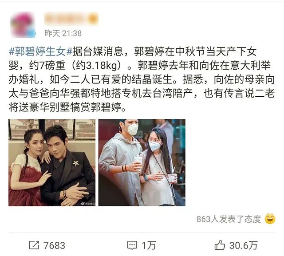Click the divider line above action bar
284x256 pixels.
(x=142, y=233)
